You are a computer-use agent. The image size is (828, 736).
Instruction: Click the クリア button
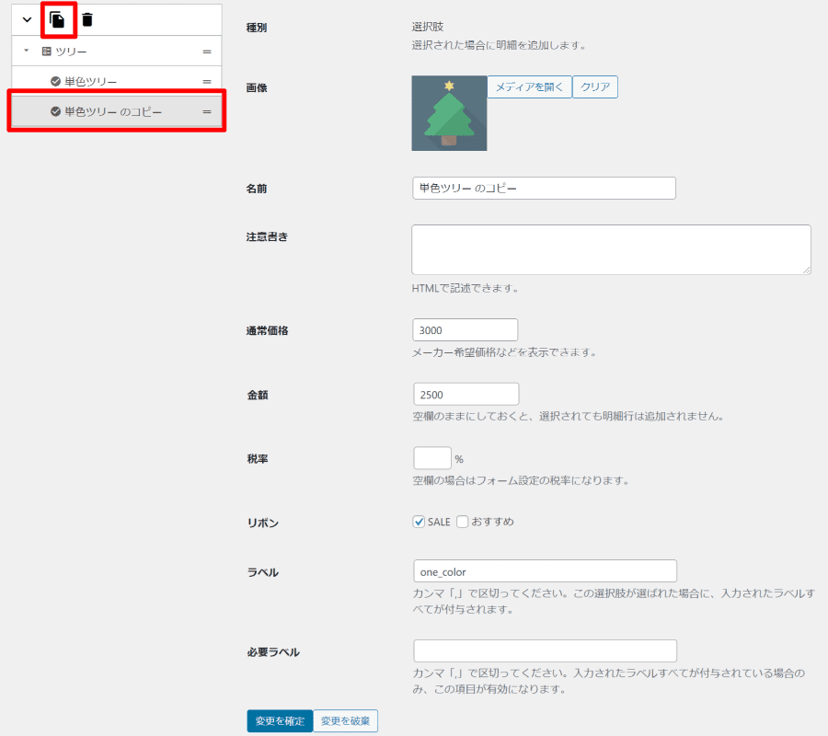coord(595,87)
